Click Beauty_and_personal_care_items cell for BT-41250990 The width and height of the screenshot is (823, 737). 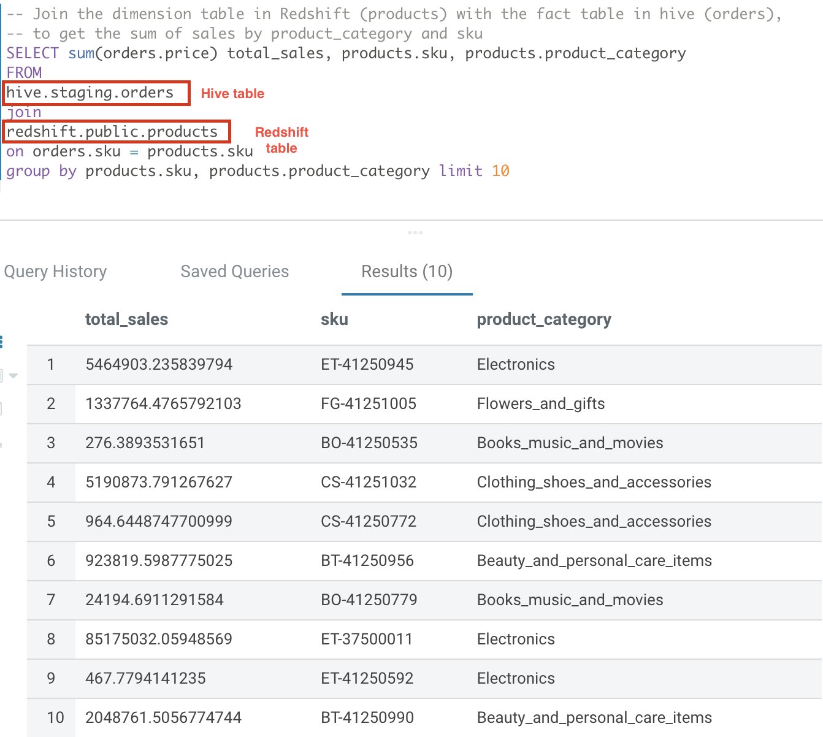pos(594,717)
